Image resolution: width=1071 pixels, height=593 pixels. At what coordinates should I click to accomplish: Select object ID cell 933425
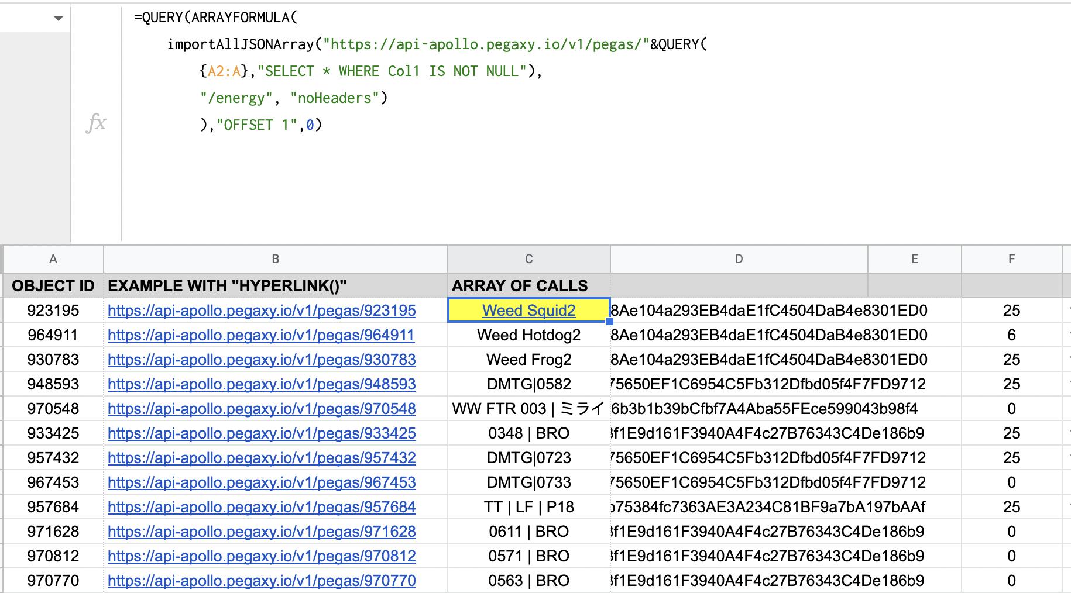pyautogui.click(x=53, y=433)
